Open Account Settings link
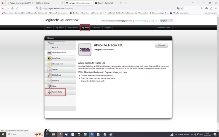 click(142, 21)
